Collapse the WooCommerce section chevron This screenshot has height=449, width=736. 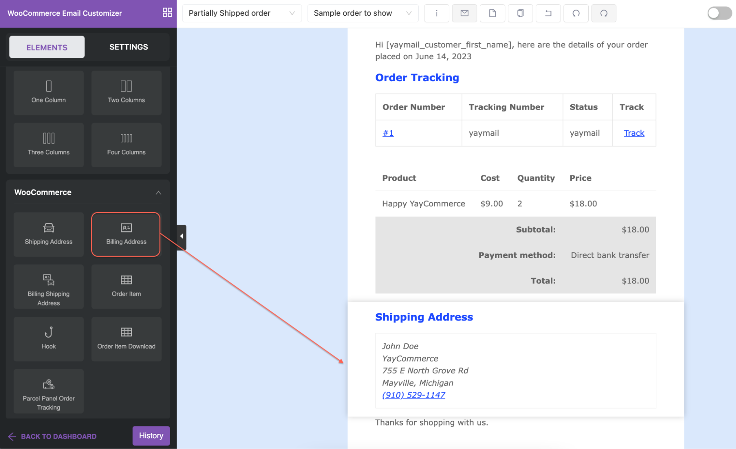point(158,193)
